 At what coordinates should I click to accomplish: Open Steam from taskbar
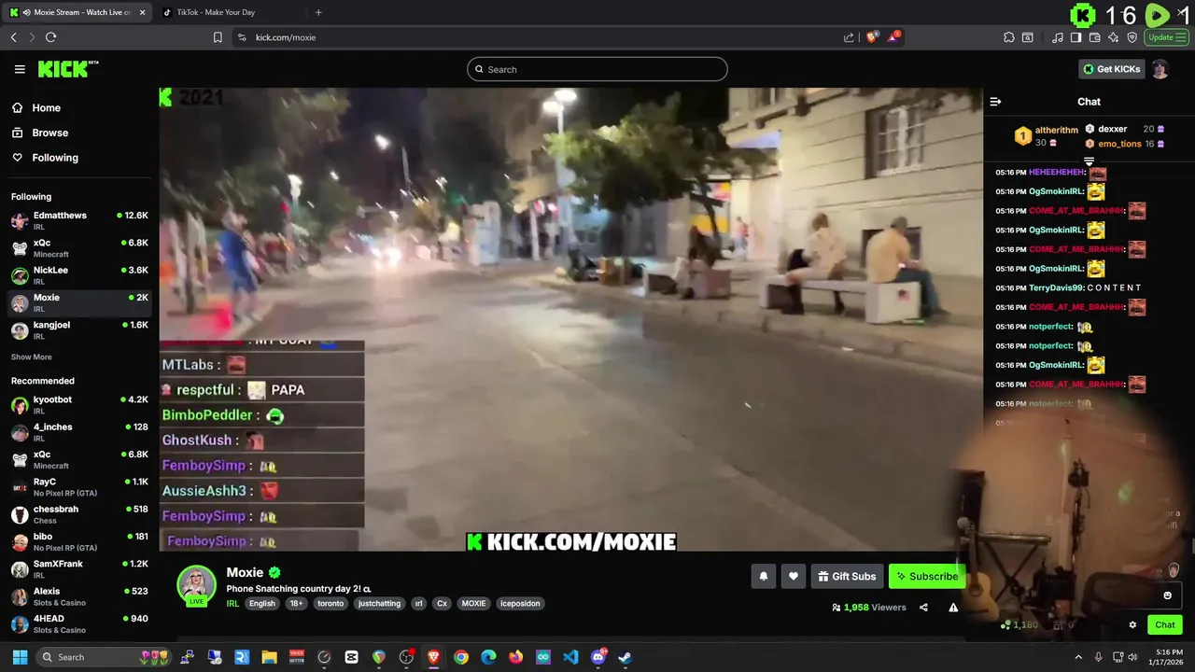pos(625,657)
